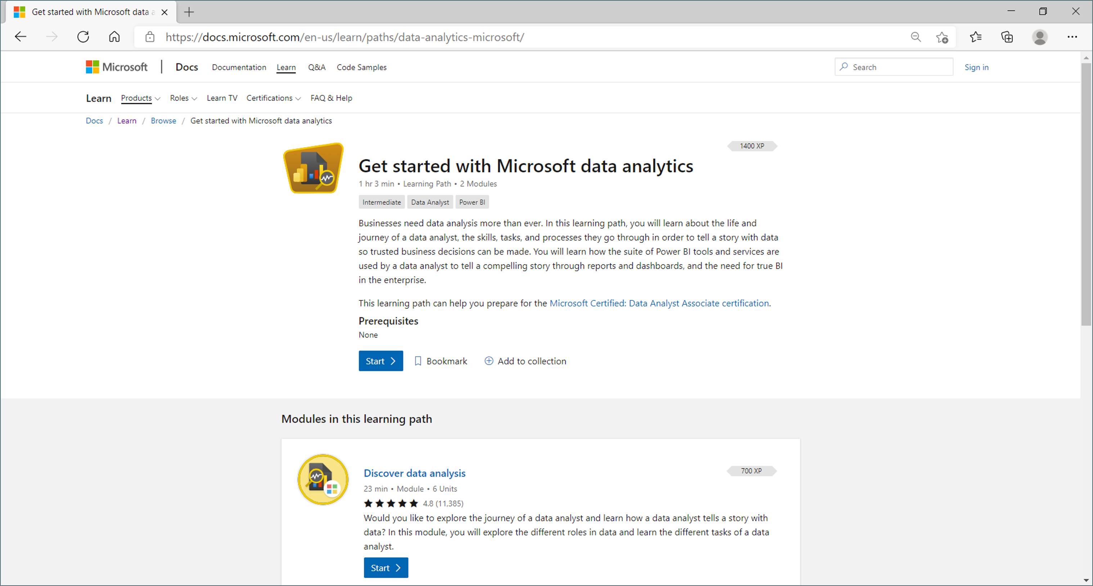Open the Q&A menu item
Screen dimensions: 1093x586
316,67
